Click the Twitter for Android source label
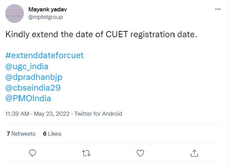Image resolution: width=232 pixels, height=165 pixels. (98, 113)
